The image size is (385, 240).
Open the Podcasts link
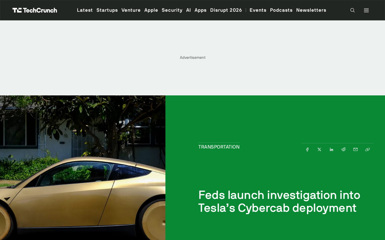(281, 10)
